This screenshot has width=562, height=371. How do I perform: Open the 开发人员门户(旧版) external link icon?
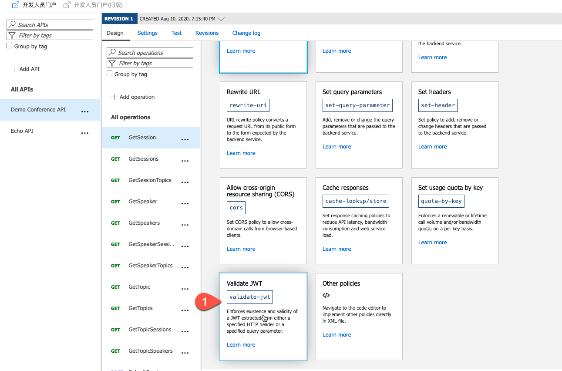pyautogui.click(x=66, y=5)
